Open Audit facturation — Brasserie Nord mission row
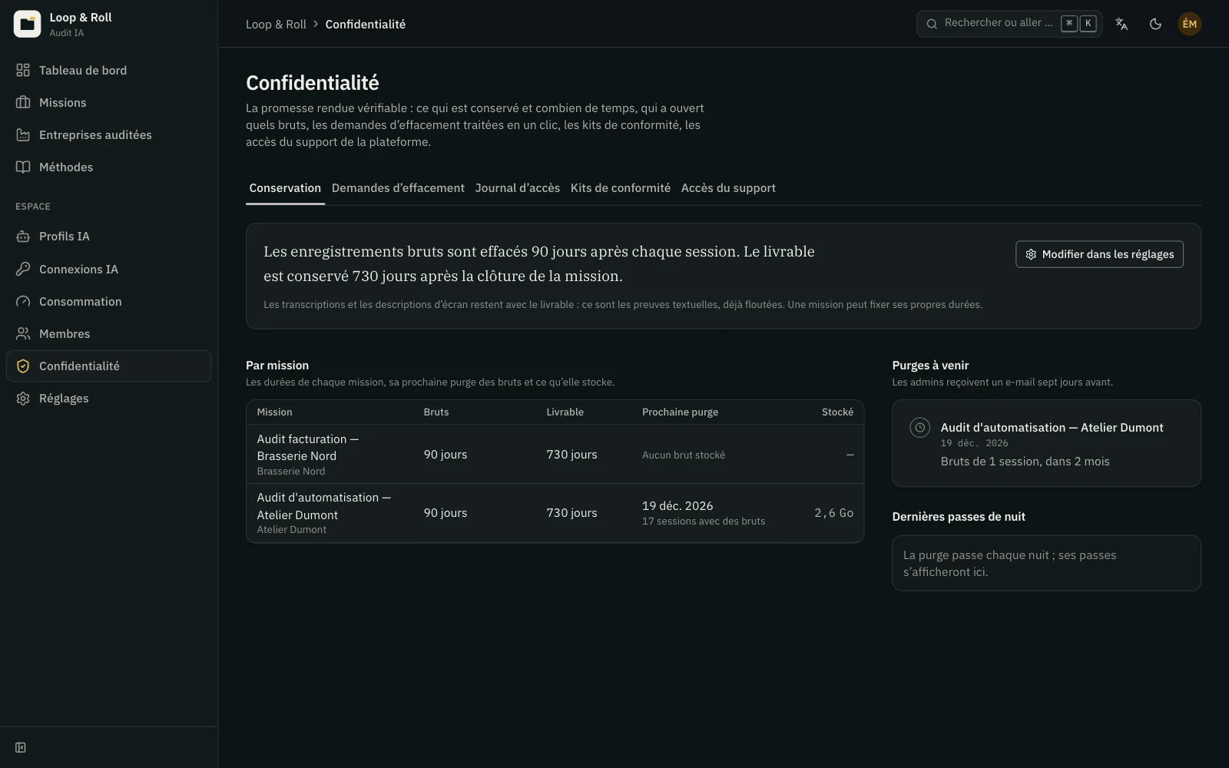Viewport: 1229px width, 768px height. [x=555, y=455]
